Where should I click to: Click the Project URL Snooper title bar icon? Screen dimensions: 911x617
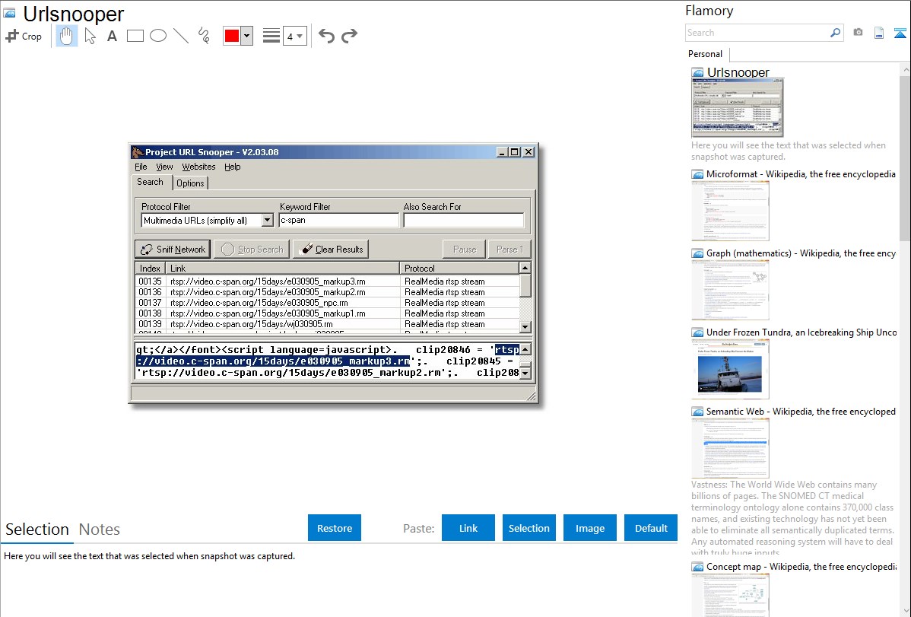click(x=138, y=152)
